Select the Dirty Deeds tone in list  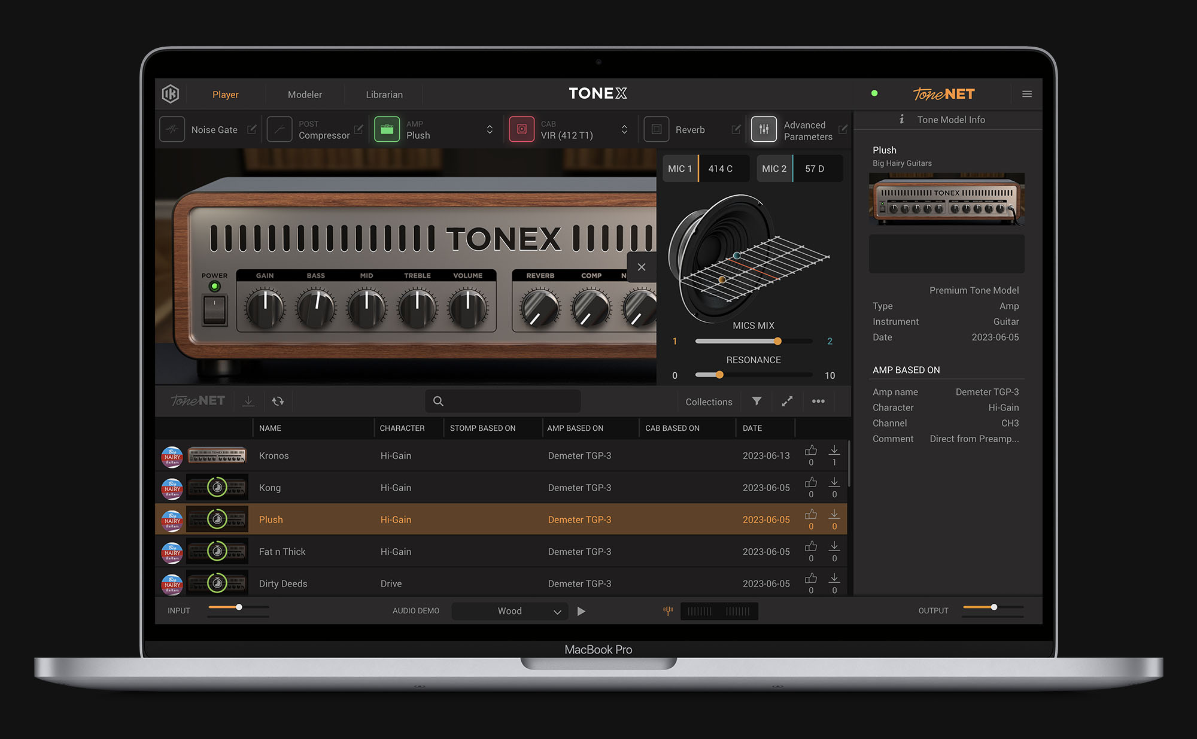tap(283, 583)
